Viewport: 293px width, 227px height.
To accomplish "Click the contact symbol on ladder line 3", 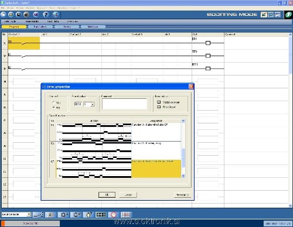I will click(x=23, y=69).
